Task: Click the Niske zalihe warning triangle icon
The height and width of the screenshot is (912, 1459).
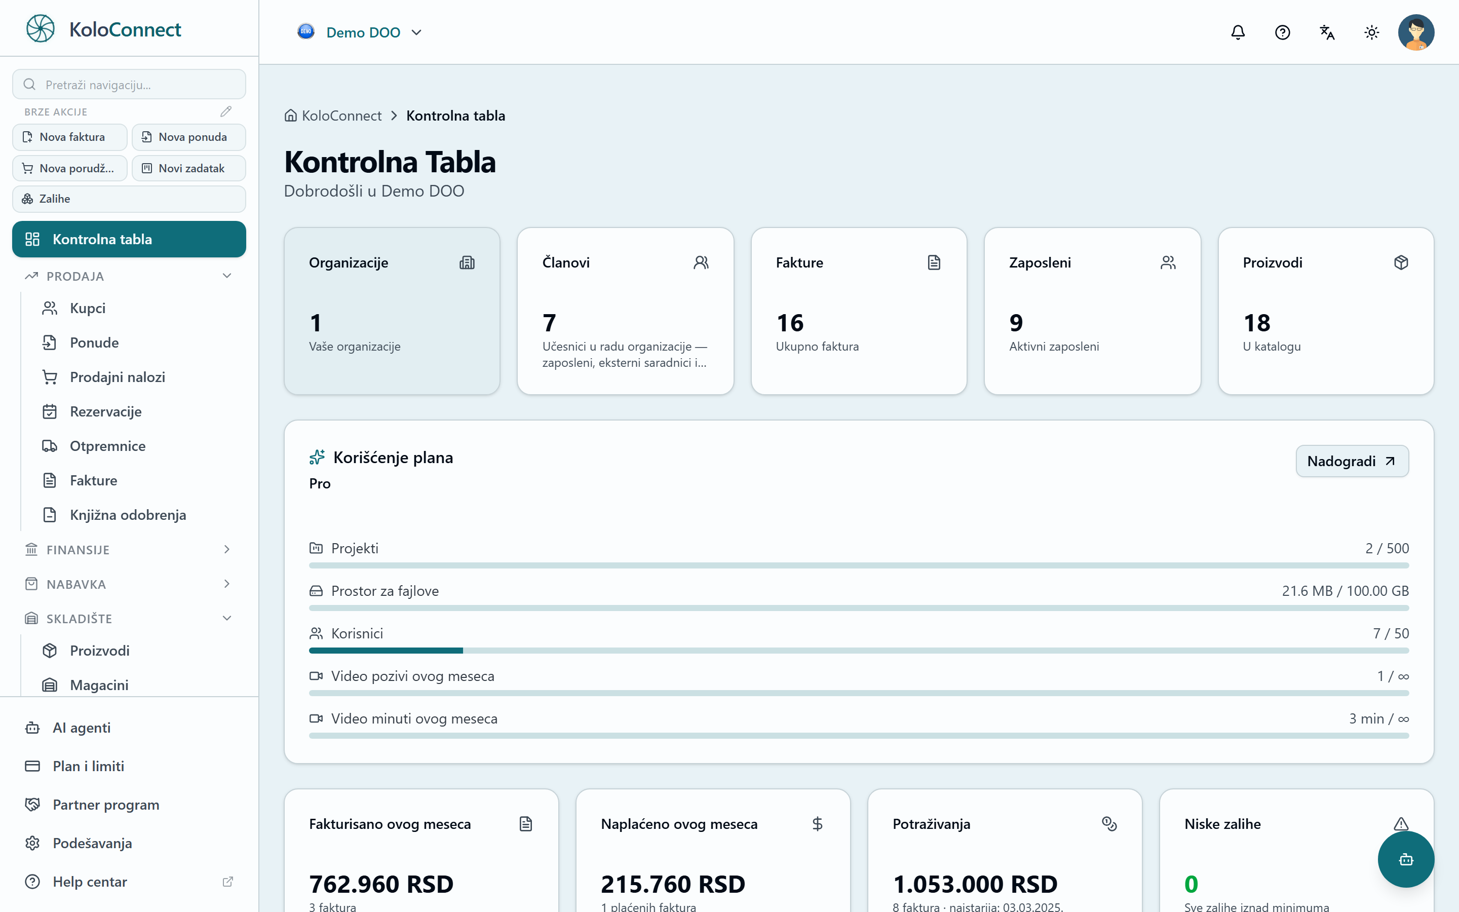Action: [x=1401, y=824]
